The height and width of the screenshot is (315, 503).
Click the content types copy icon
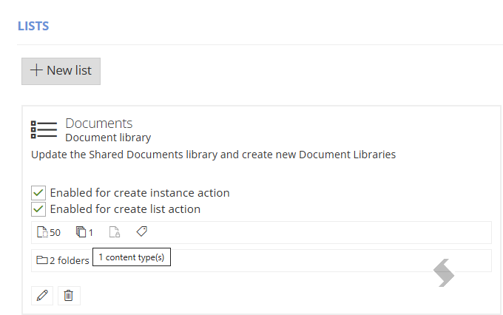tap(81, 231)
